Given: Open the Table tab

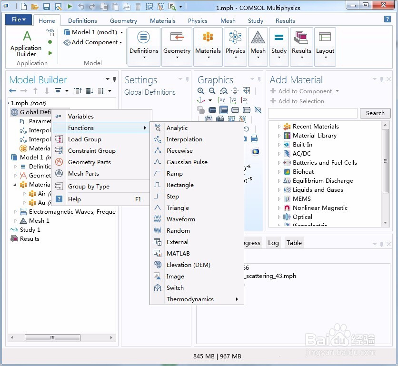Looking at the screenshot, I should [x=294, y=243].
